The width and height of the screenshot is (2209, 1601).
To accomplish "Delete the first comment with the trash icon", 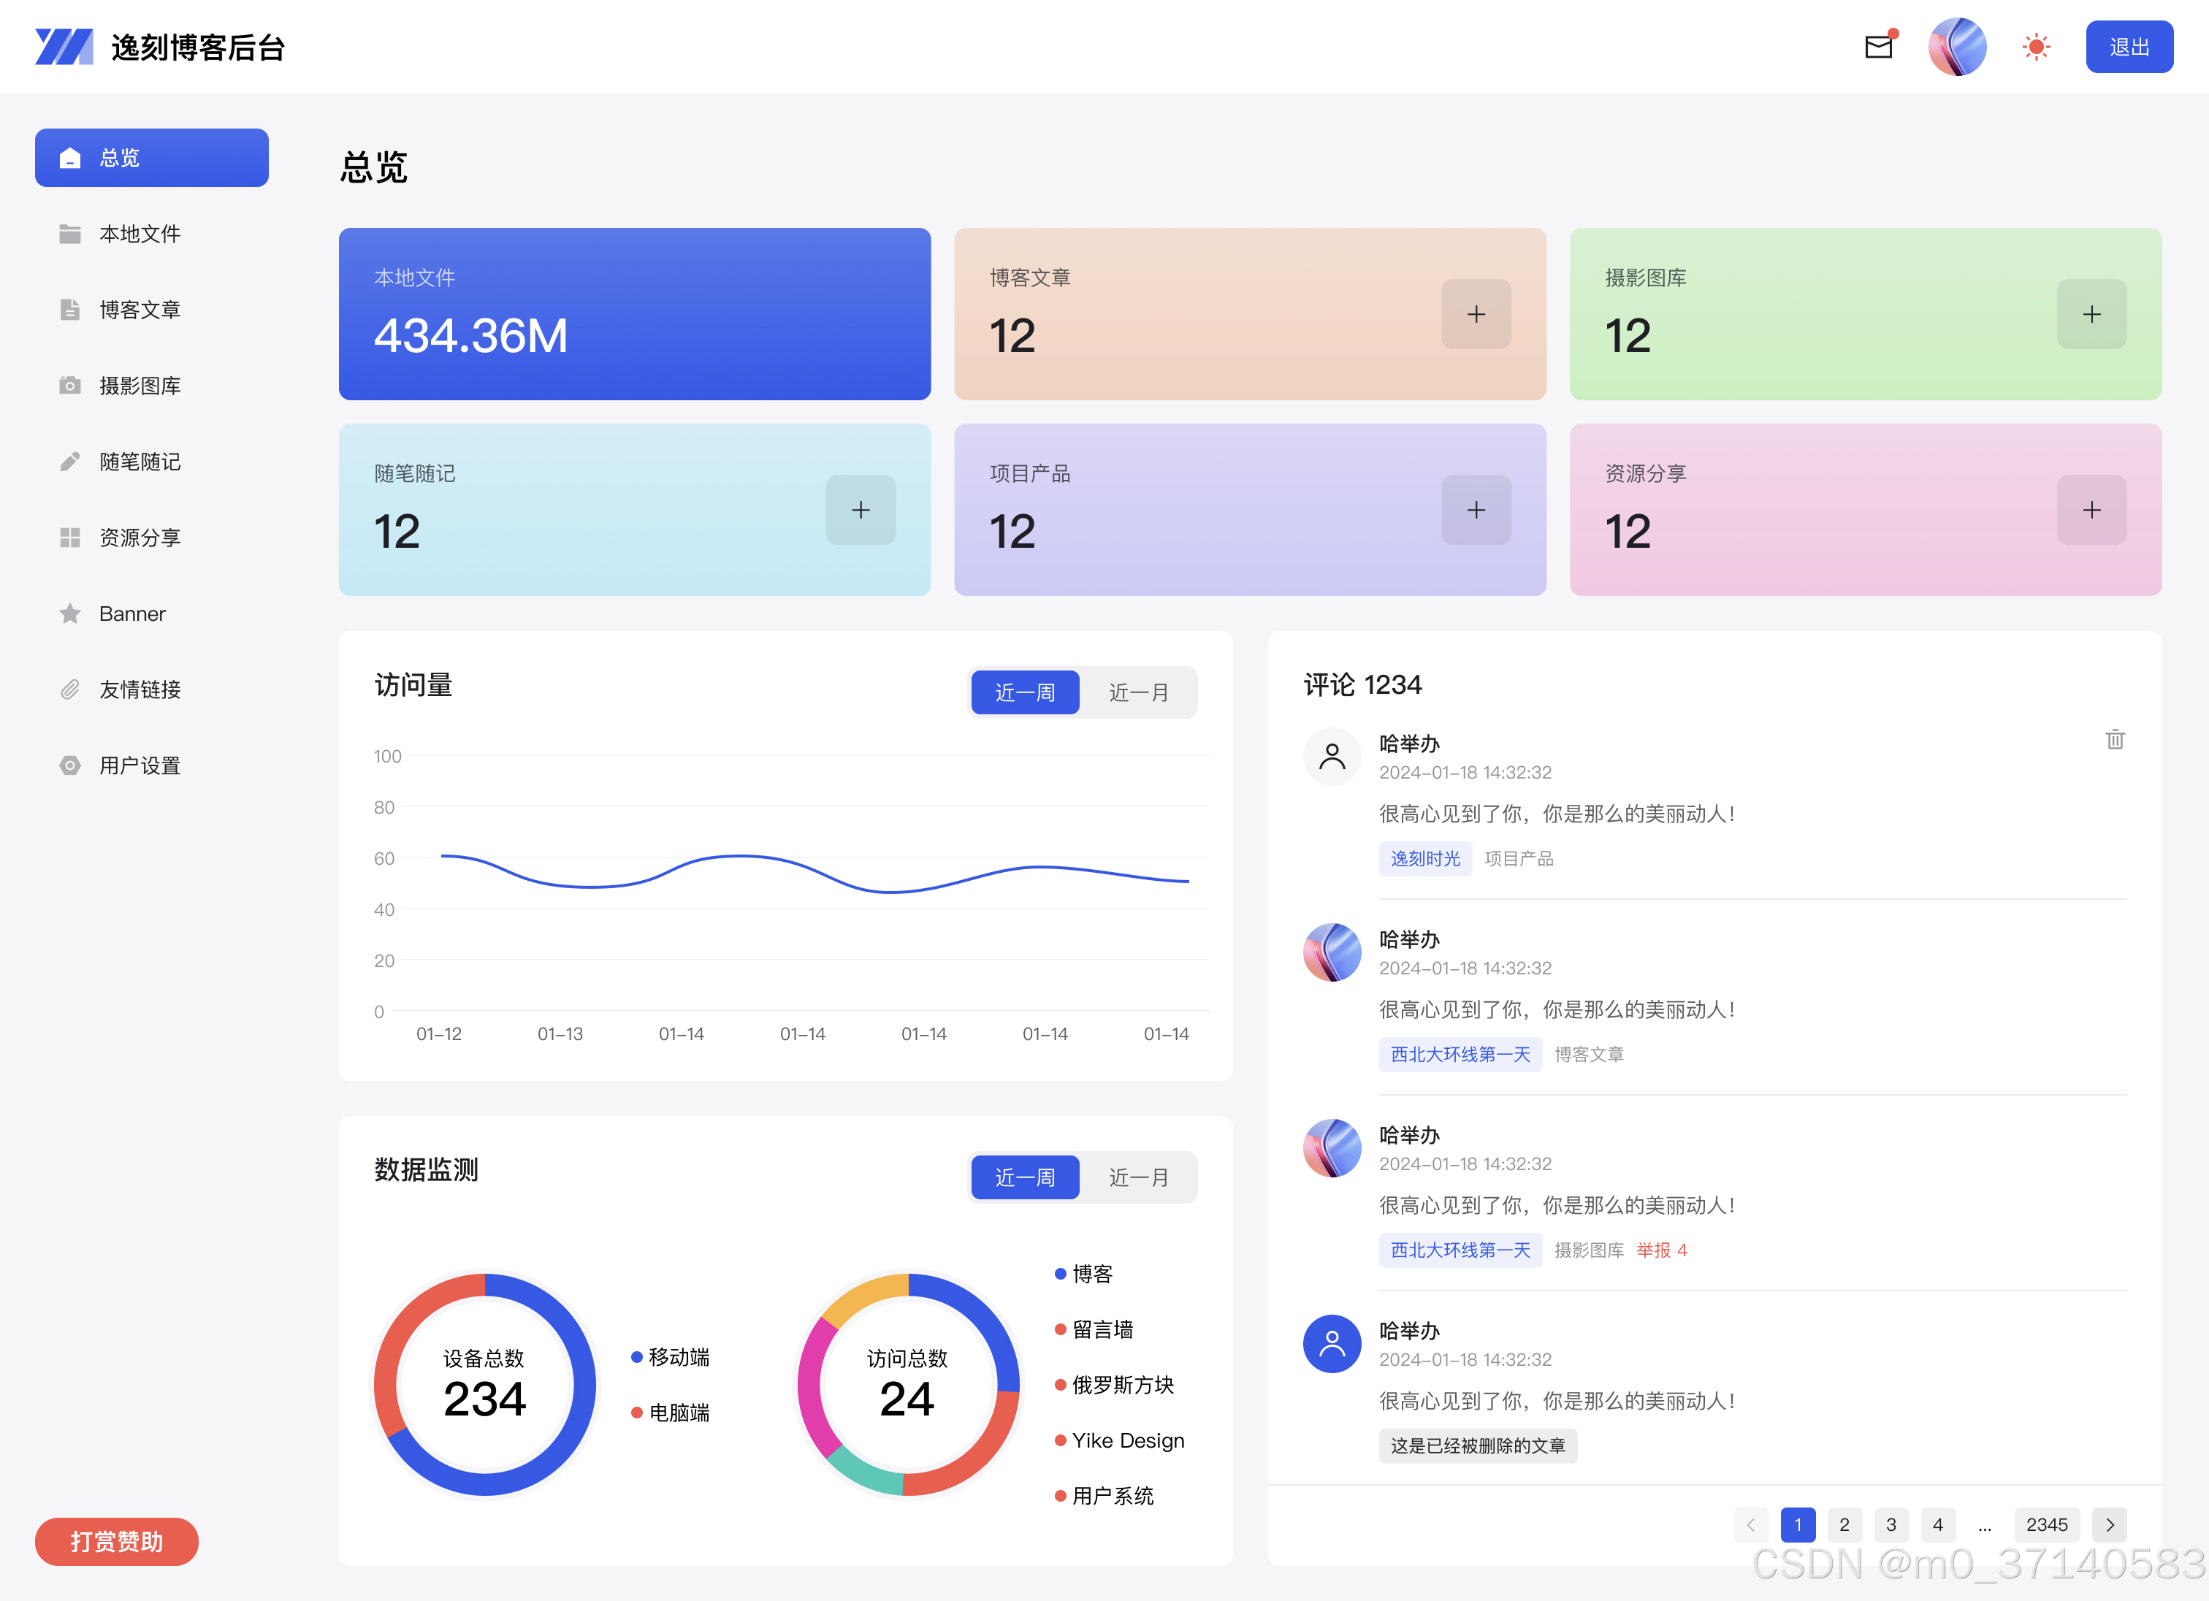I will point(2115,740).
